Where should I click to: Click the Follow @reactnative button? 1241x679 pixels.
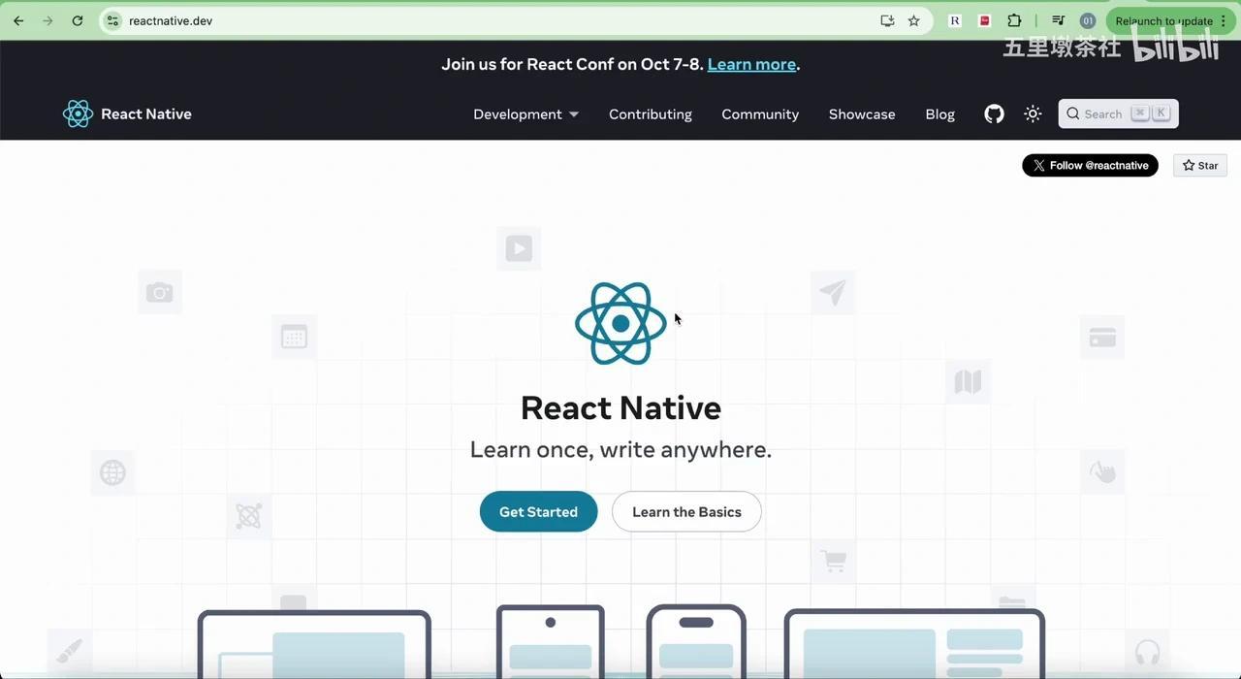(1090, 165)
